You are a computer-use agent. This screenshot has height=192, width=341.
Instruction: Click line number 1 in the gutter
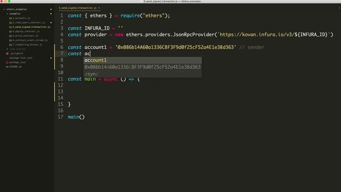[62, 15]
